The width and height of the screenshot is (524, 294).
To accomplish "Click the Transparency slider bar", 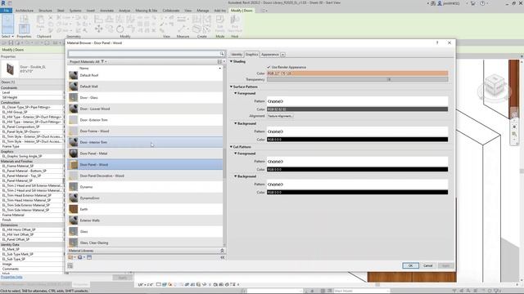I will tap(357, 79).
